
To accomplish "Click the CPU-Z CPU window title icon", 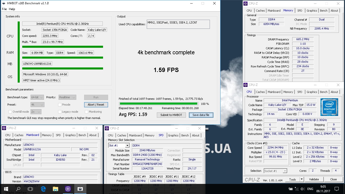I will coord(246,85).
